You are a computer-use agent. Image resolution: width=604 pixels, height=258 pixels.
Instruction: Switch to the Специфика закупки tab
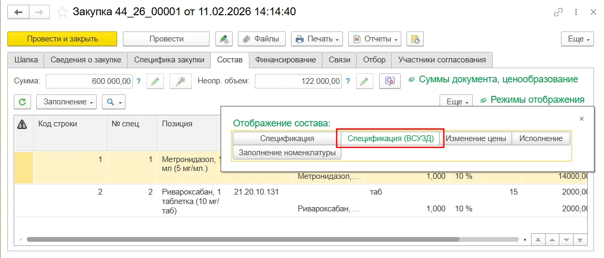[169, 60]
